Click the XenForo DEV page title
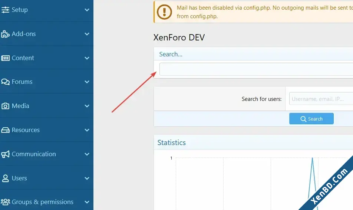The width and height of the screenshot is (353, 210). tap(179, 37)
